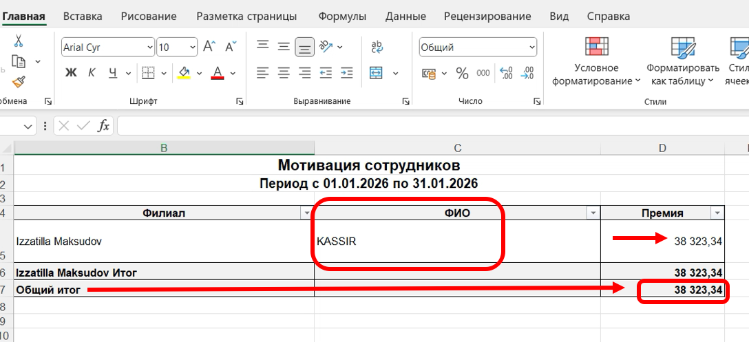749x342 pixels.
Task: Switch to the Вставка tab
Action: [83, 17]
